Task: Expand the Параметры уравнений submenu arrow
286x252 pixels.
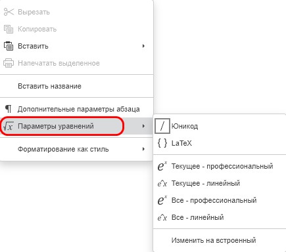Action: [143, 126]
